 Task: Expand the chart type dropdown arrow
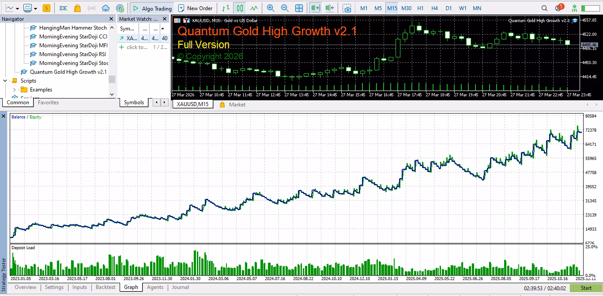18,8
